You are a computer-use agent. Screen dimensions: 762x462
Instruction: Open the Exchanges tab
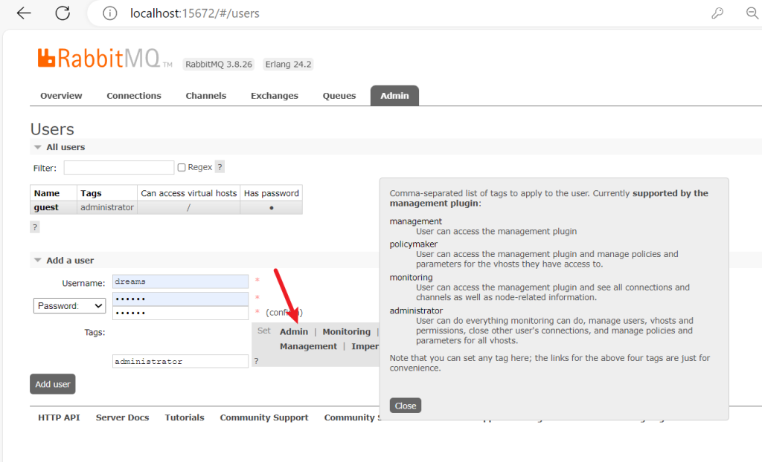(x=274, y=96)
